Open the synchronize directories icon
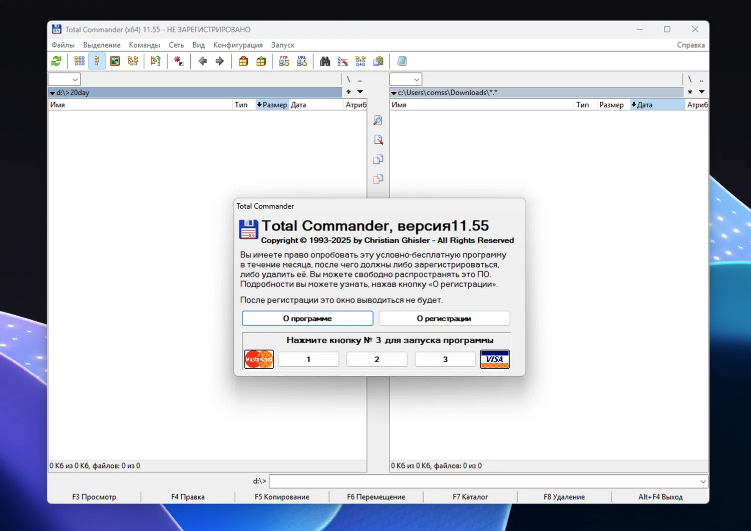 (360, 61)
